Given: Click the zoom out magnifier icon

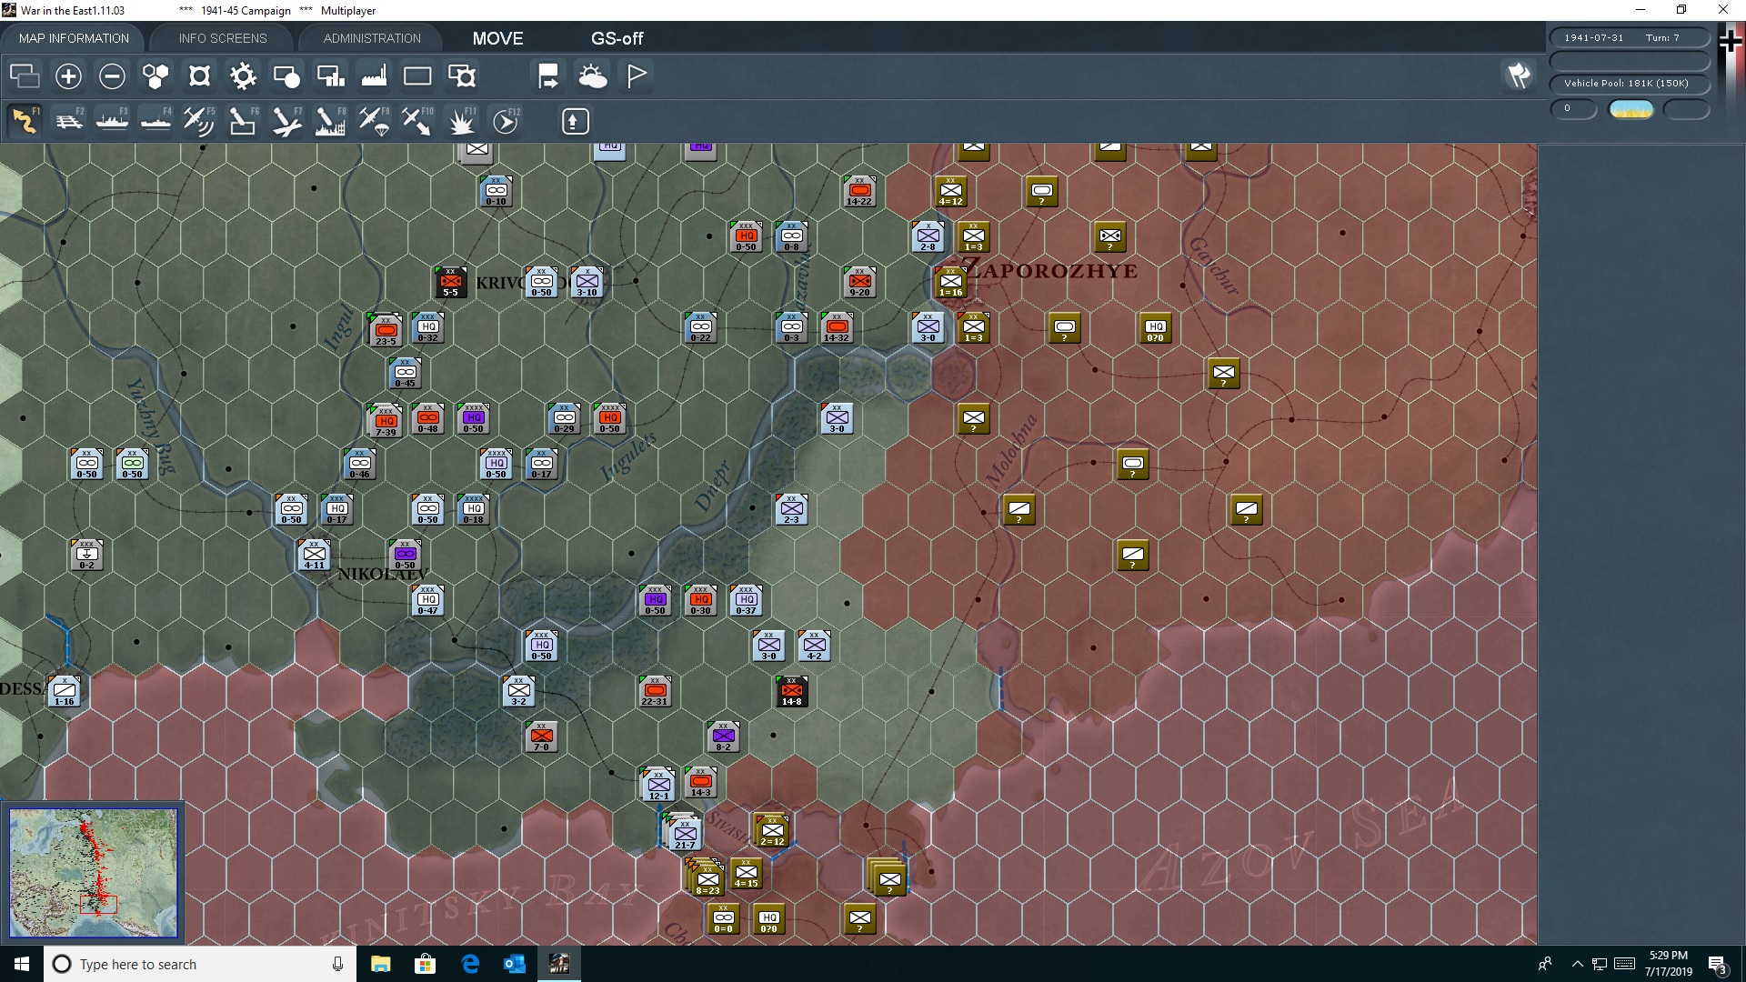Looking at the screenshot, I should click(111, 76).
